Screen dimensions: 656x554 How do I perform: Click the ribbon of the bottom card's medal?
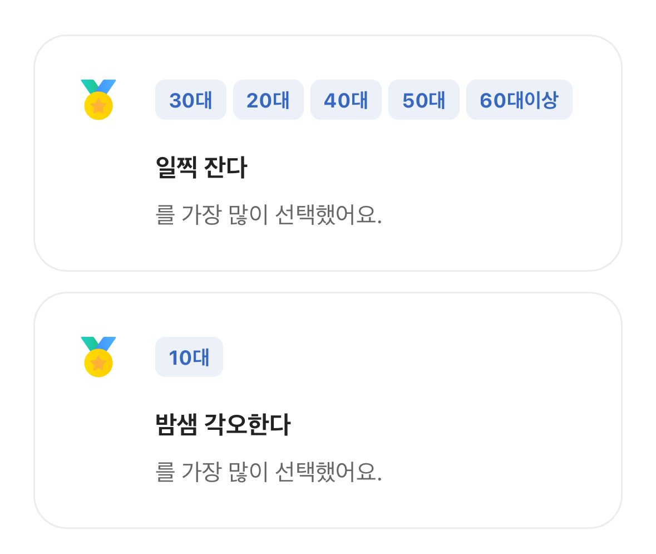click(98, 343)
